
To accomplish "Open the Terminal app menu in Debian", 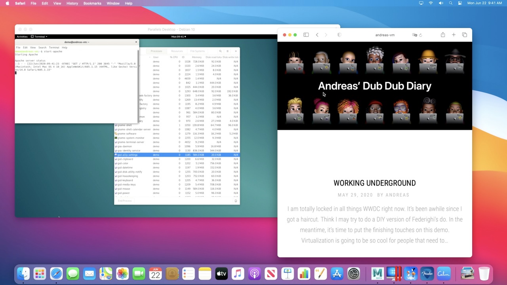I will pyautogui.click(x=40, y=36).
